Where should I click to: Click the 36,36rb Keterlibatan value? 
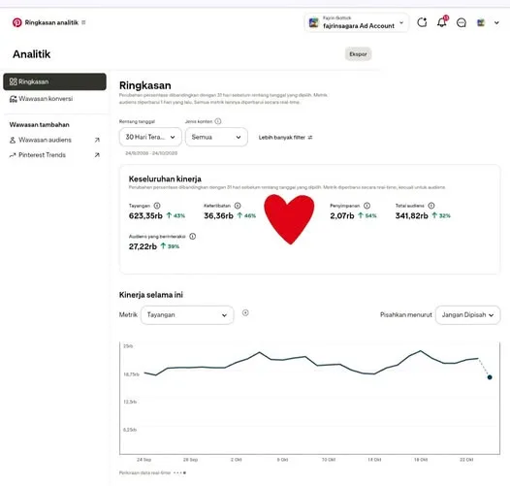pyautogui.click(x=218, y=215)
